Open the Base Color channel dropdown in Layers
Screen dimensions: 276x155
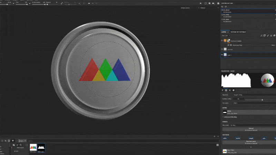[x=226, y=36]
